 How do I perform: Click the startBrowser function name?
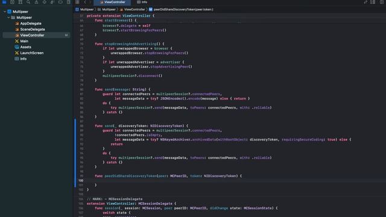click(x=116, y=20)
